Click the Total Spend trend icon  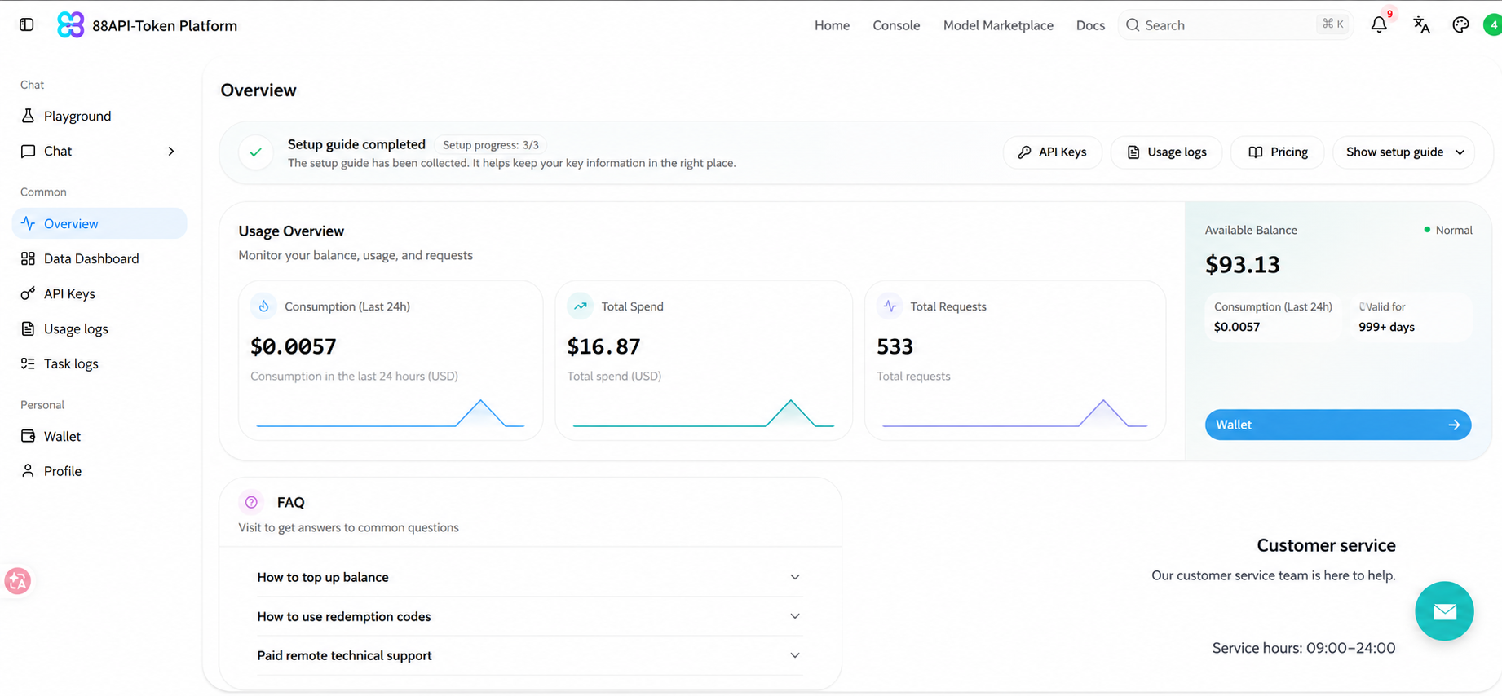(x=580, y=306)
